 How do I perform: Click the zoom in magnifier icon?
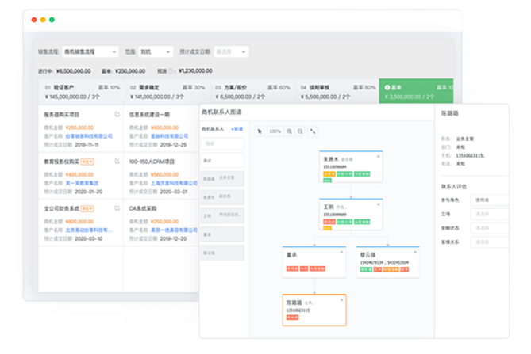(290, 131)
